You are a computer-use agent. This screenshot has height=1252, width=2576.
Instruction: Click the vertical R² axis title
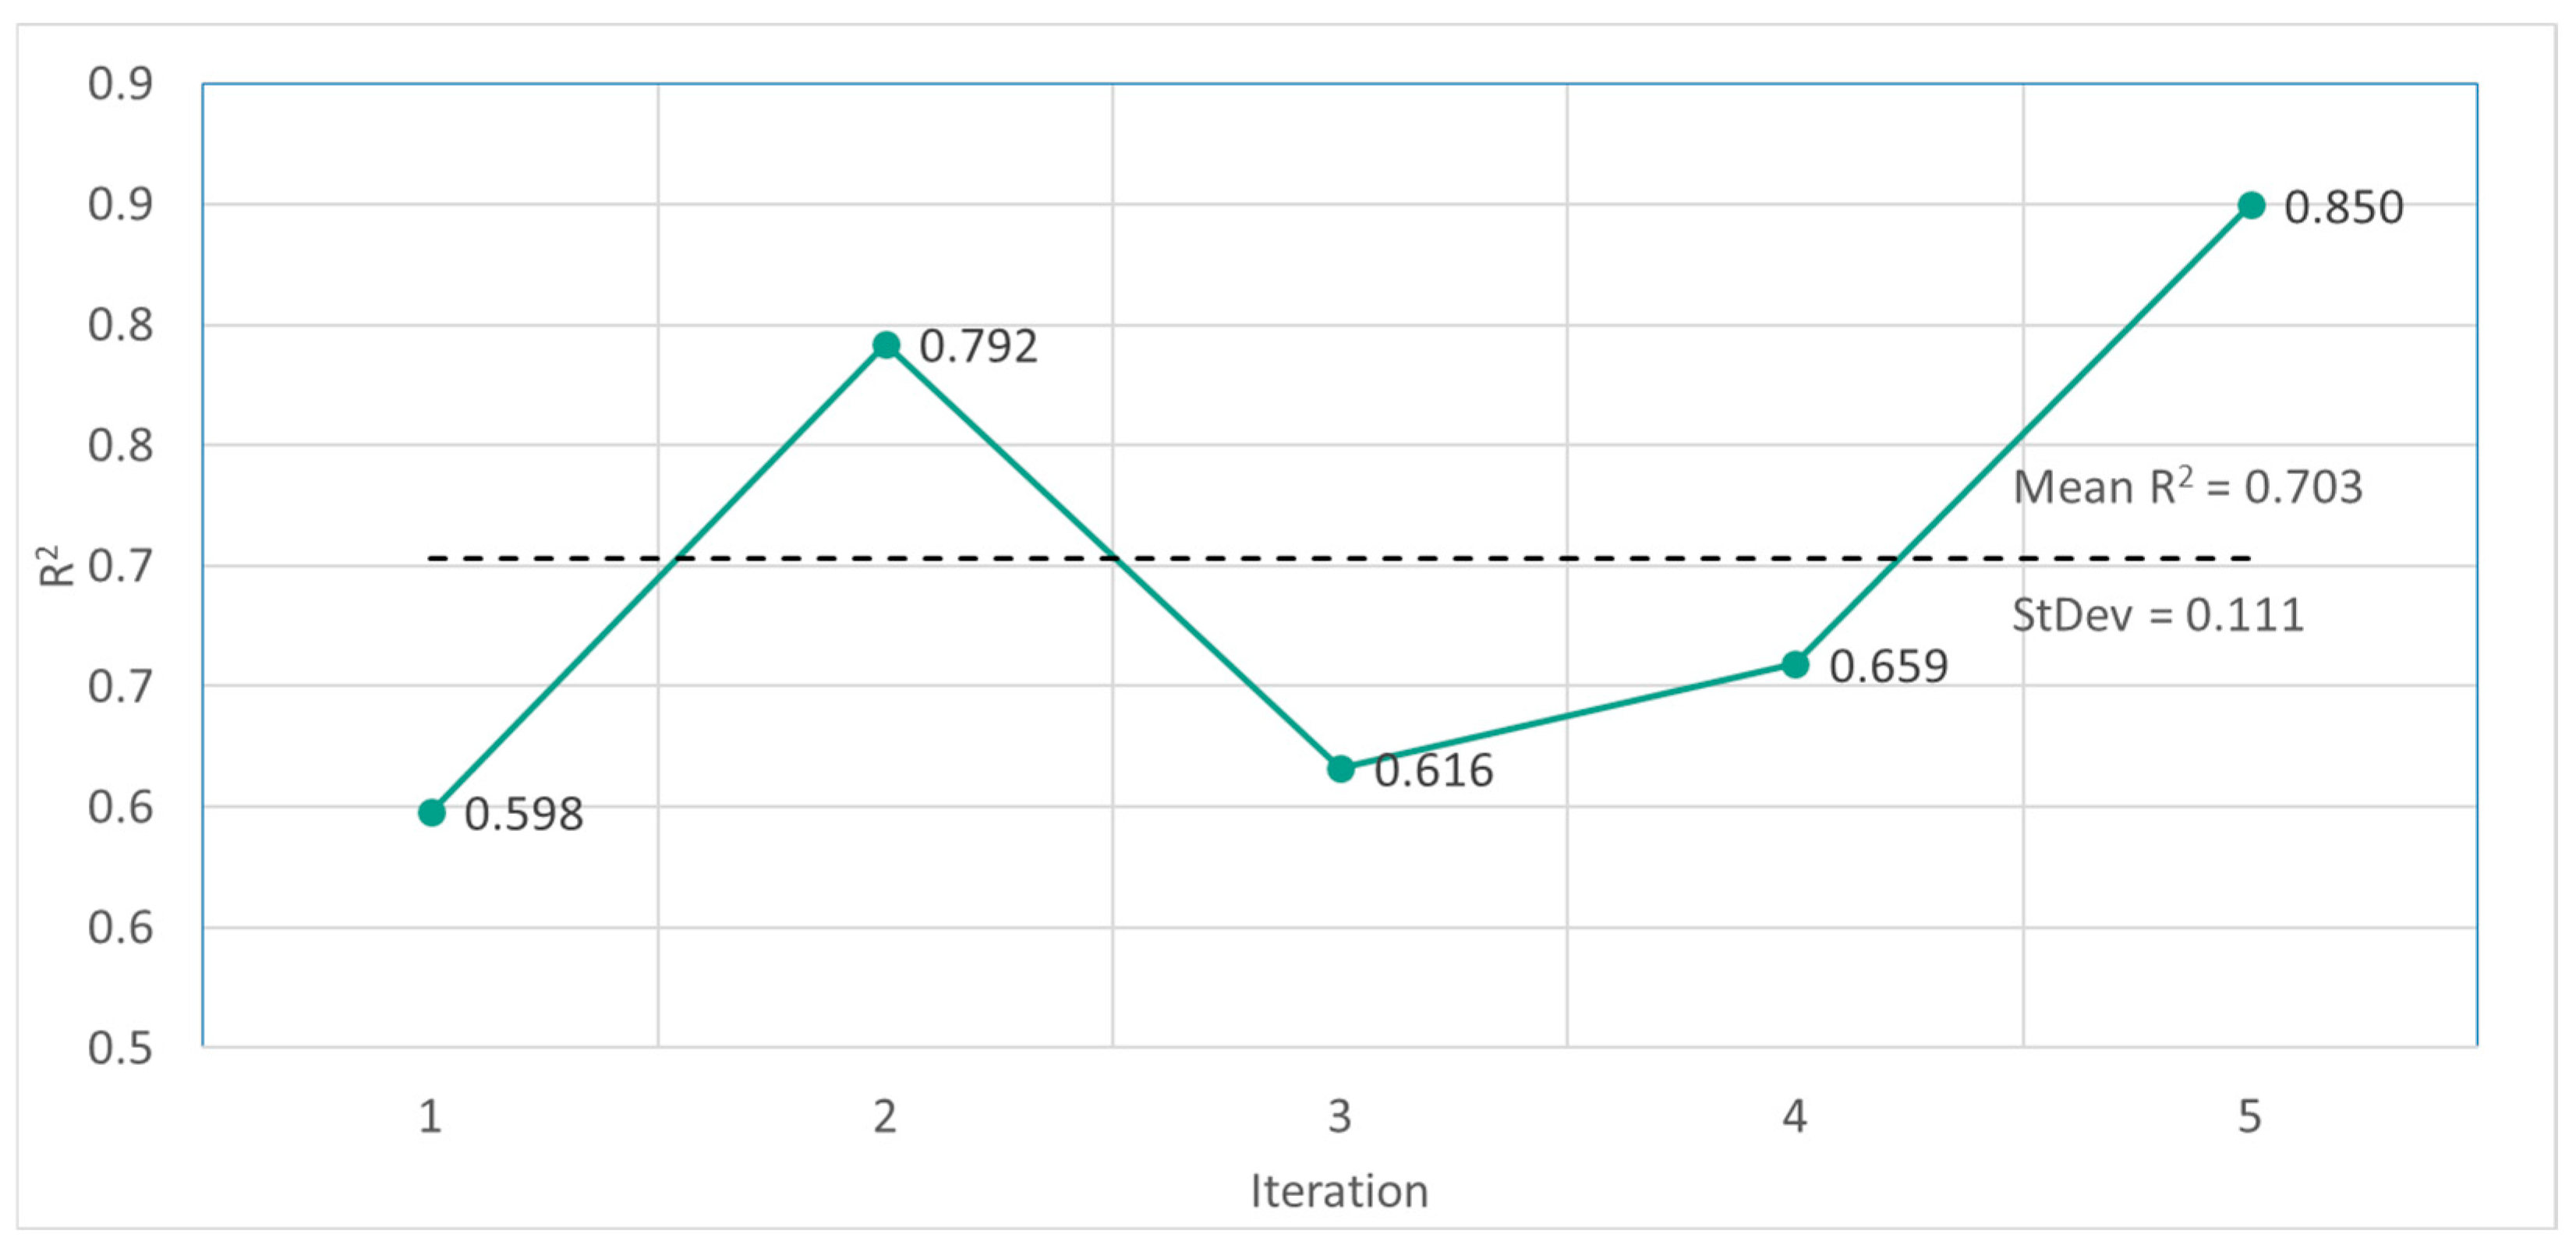[57, 566]
